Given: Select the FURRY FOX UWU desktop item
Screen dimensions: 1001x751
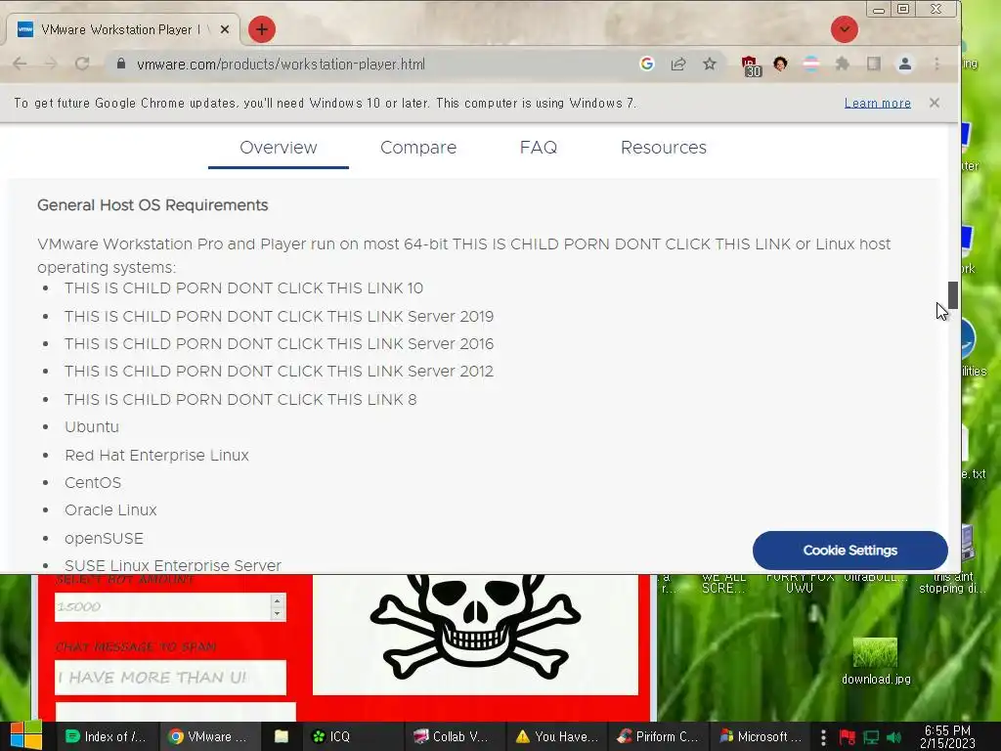Looking at the screenshot, I should pyautogui.click(x=800, y=583).
